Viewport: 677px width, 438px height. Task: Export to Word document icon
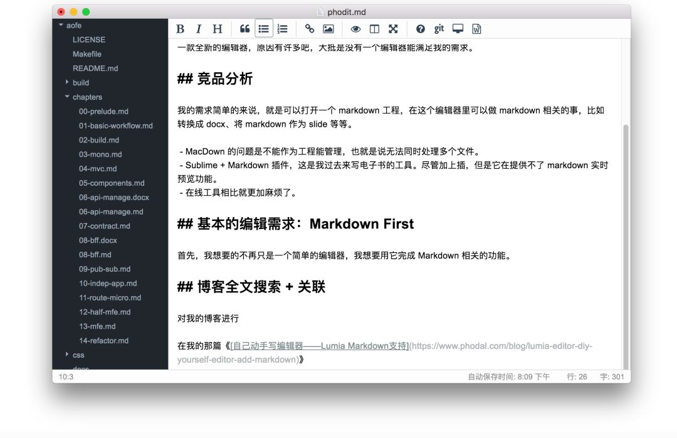(x=476, y=29)
